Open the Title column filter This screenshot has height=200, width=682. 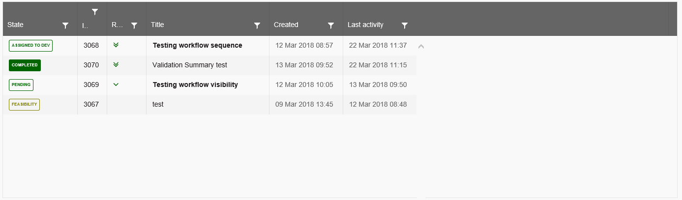(x=257, y=26)
